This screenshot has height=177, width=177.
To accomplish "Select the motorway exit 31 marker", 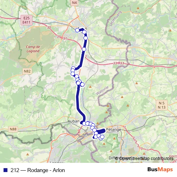I will tap(62, 38).
